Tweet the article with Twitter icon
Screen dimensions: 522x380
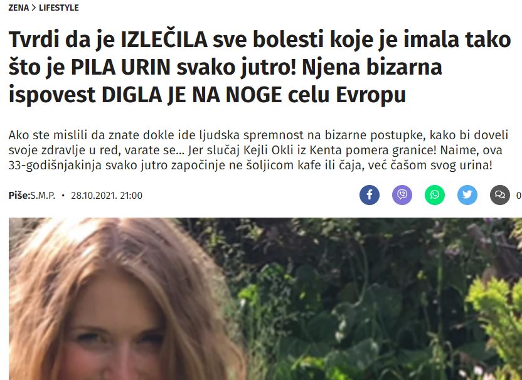pos(467,194)
